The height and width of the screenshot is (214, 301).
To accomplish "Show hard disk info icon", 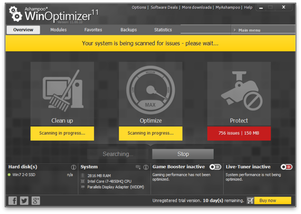I will pyautogui.click(x=73, y=167).
